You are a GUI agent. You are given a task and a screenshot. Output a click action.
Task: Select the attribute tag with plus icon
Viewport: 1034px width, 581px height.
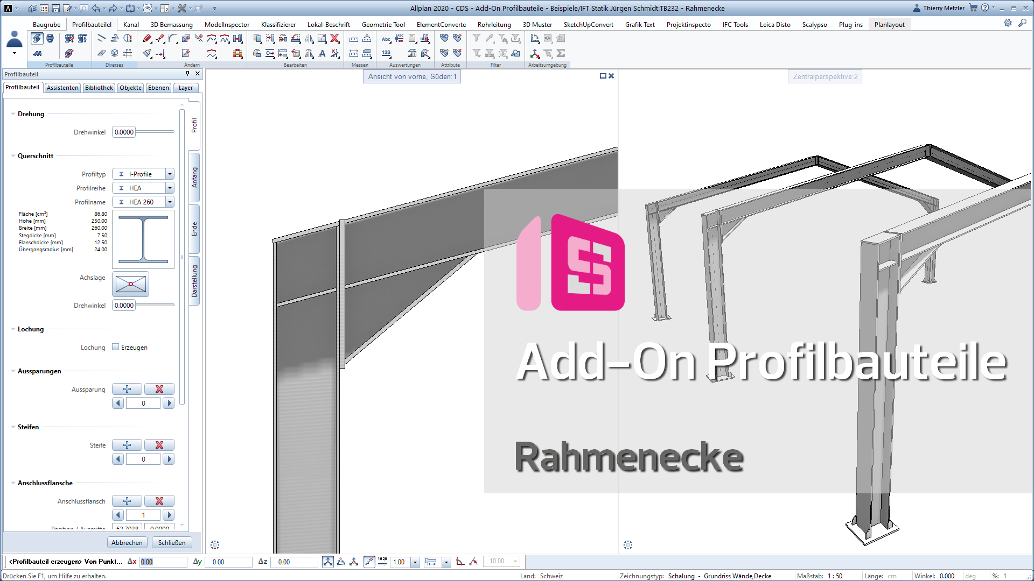444,38
